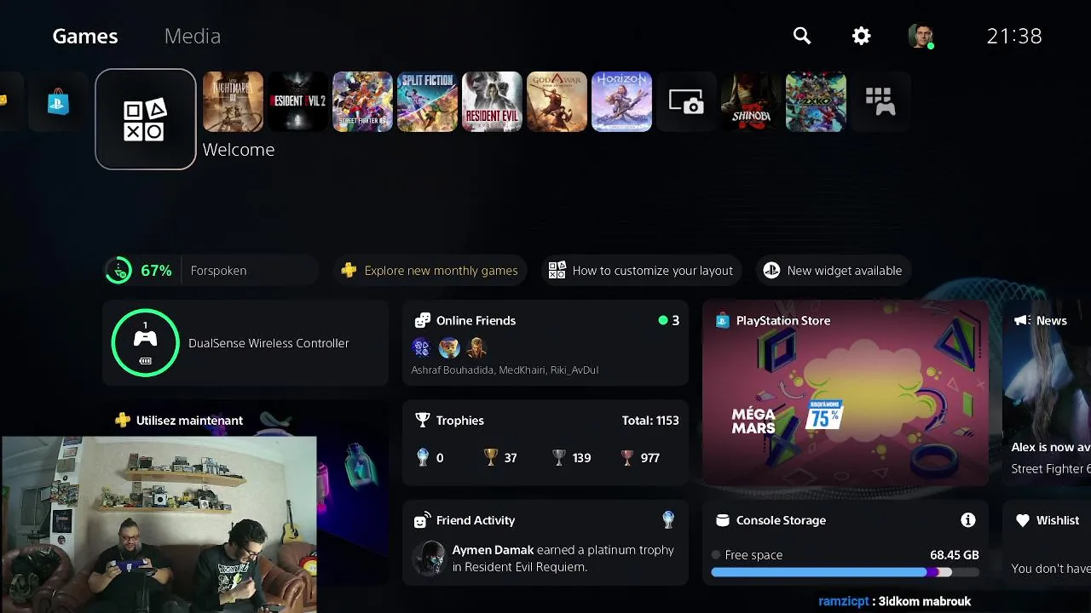Click the bronze trophy count icon

point(627,458)
